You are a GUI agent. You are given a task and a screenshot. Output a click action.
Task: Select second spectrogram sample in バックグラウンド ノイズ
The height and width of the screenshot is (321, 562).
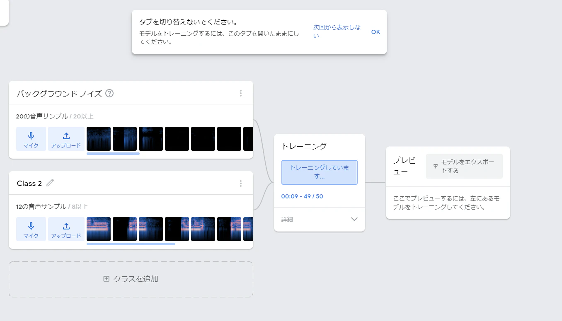coord(125,139)
